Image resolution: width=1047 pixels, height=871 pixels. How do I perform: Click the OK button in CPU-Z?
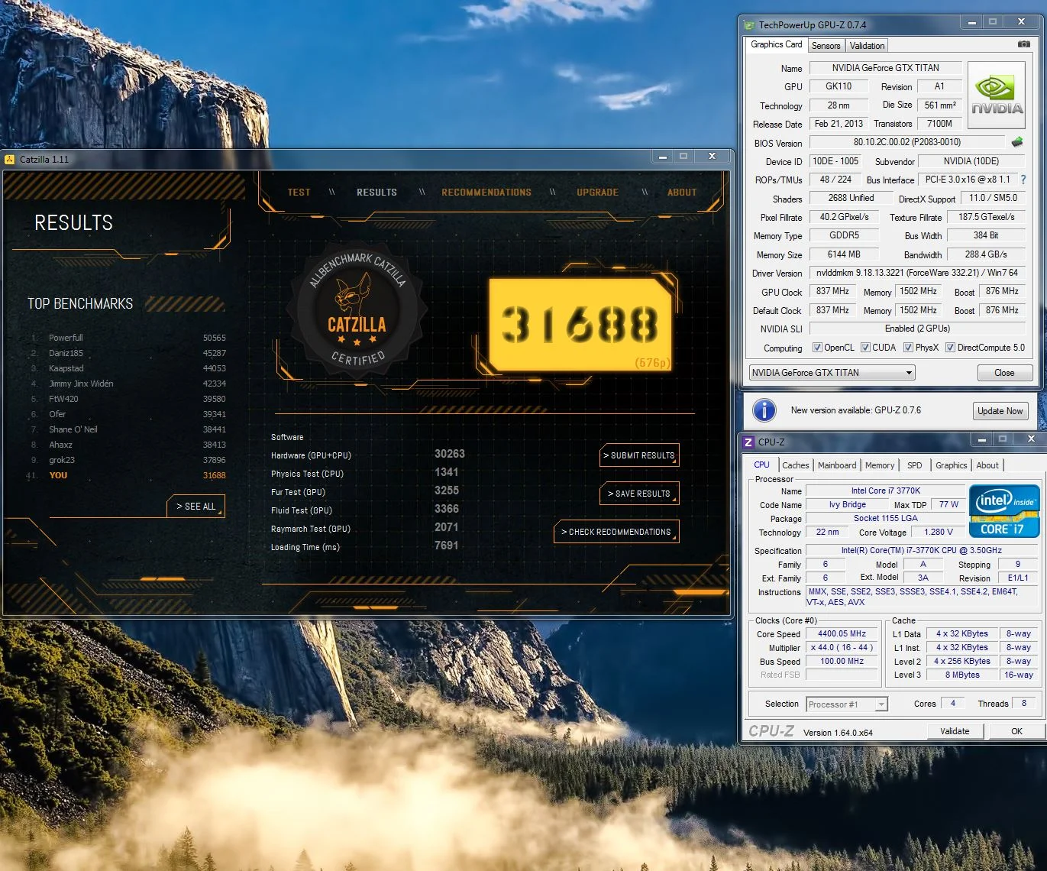(x=1016, y=731)
